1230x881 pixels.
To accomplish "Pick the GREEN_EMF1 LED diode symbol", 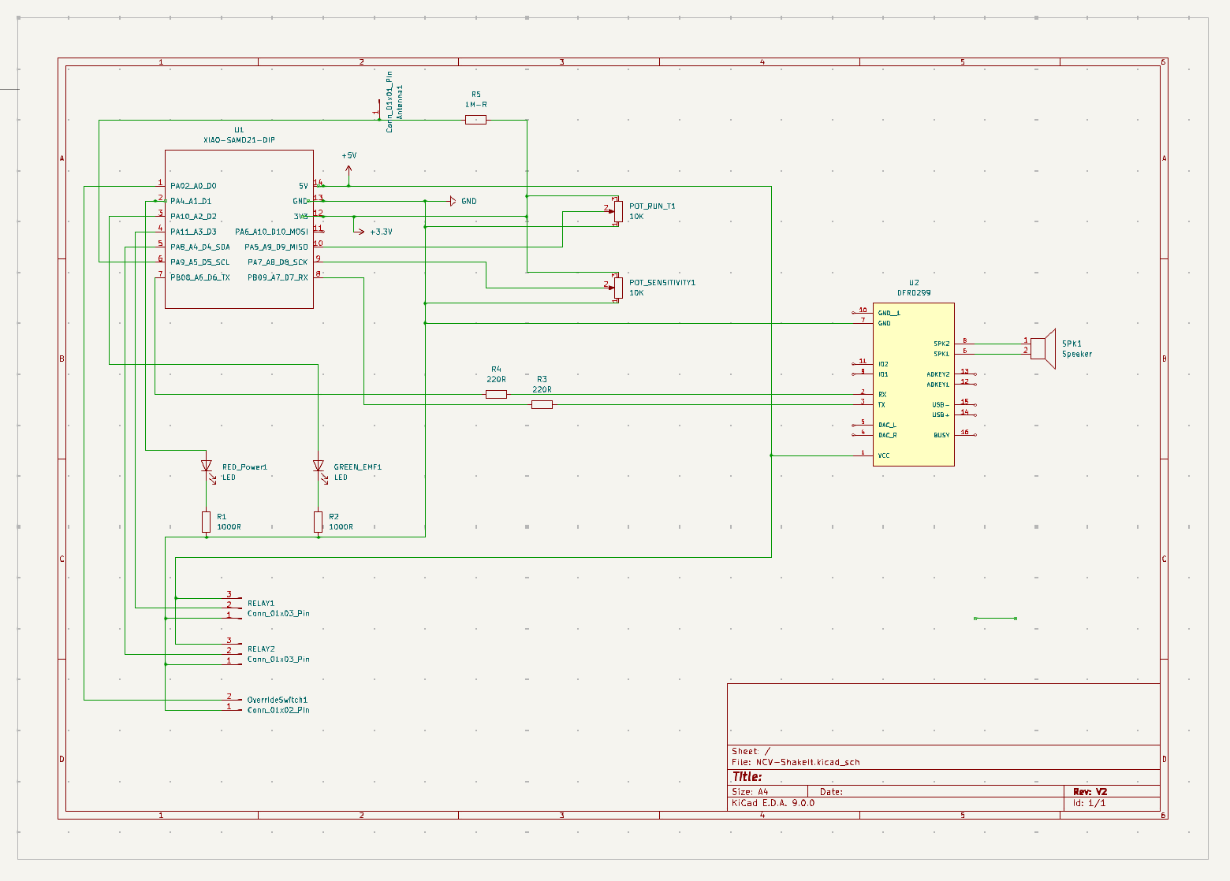I will [x=319, y=467].
